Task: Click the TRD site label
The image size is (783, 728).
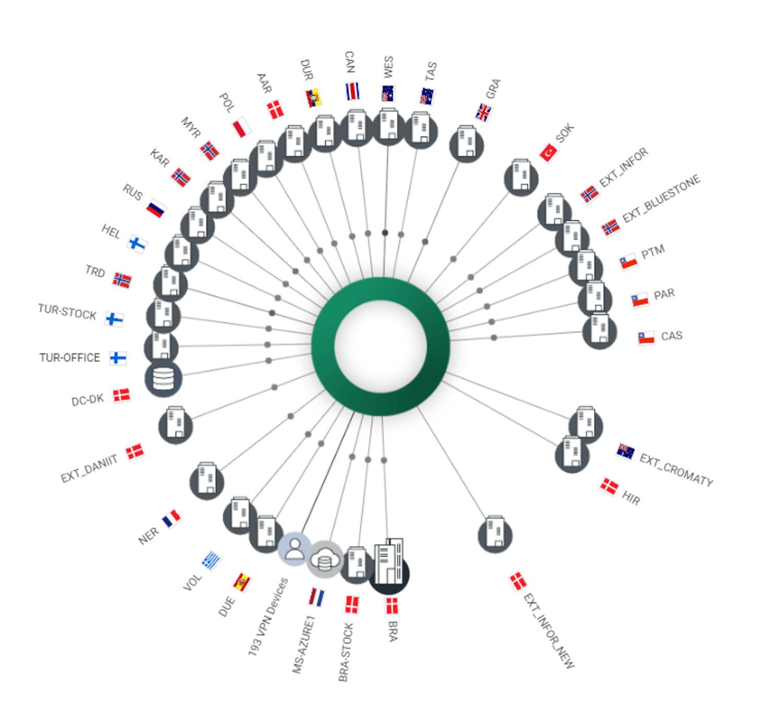Action: click(x=95, y=271)
